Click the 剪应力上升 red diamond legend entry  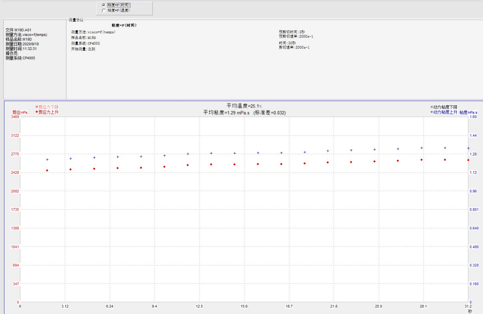pyautogui.click(x=37, y=112)
